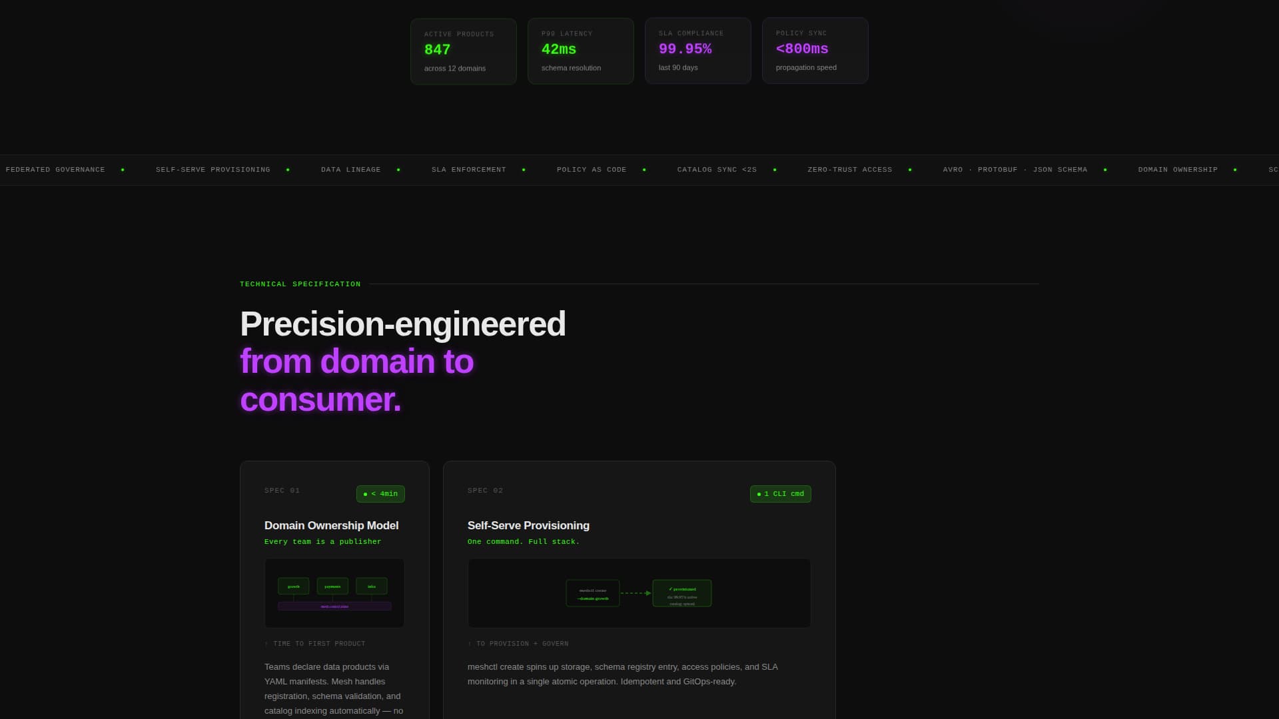The width and height of the screenshot is (1279, 719).
Task: Select 'DOMAIN OWNERSHIP' ticker item
Action: pos(1178,170)
